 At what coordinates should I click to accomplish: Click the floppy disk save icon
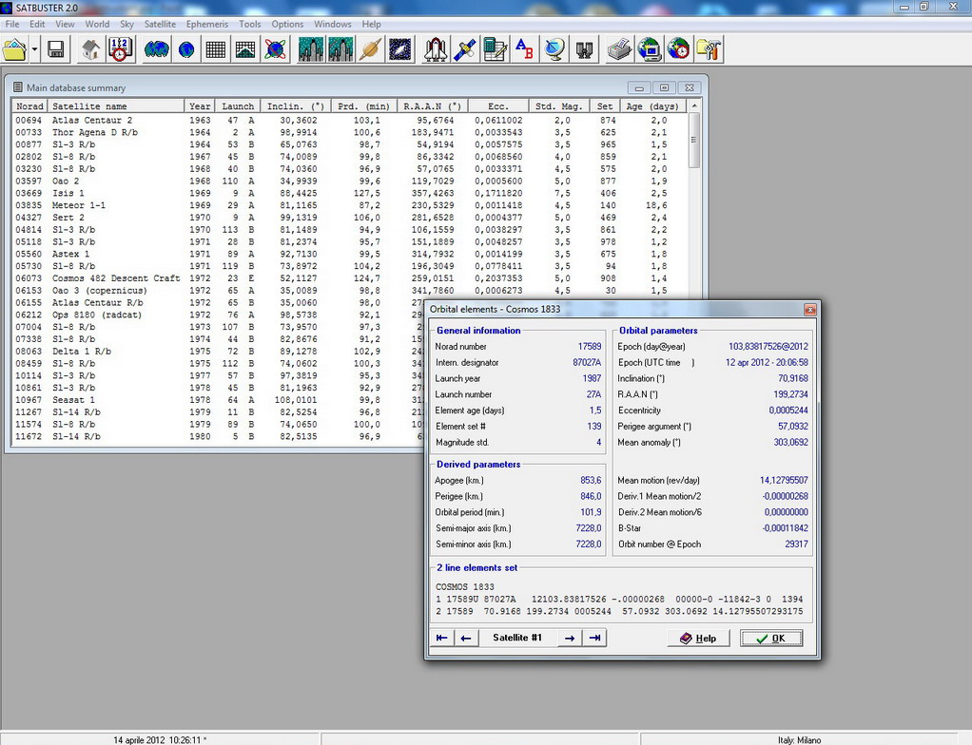(x=56, y=49)
